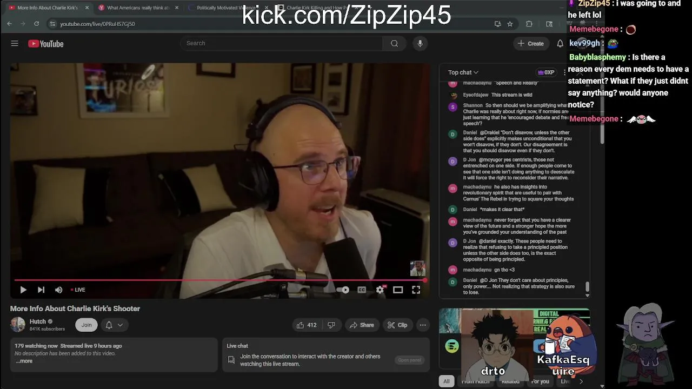Open player settings gear

[x=380, y=290]
